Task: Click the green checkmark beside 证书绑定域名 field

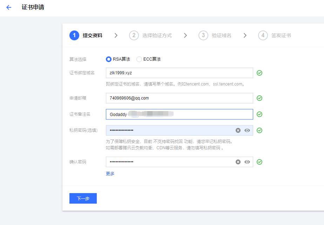Action: [259, 73]
